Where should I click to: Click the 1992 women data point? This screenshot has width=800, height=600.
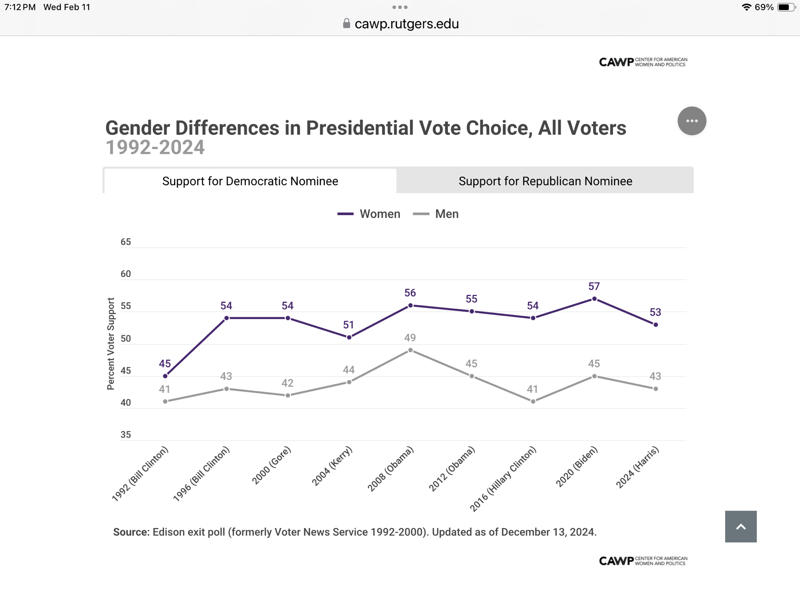pyautogui.click(x=165, y=376)
